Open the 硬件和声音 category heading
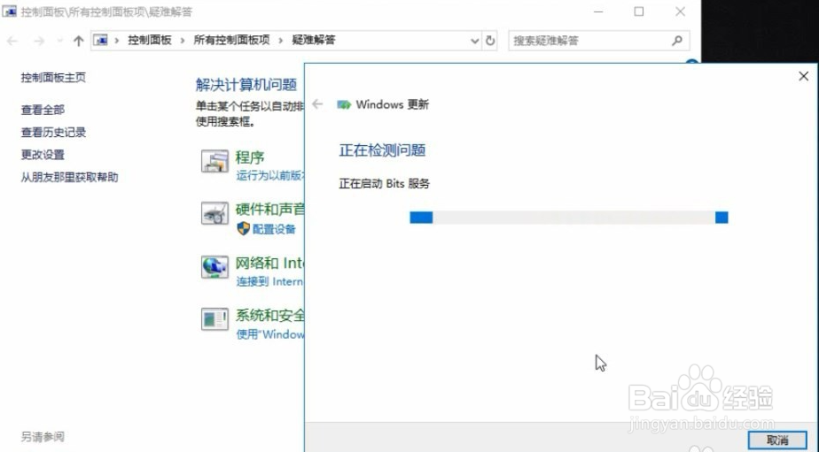Image resolution: width=819 pixels, height=452 pixels. click(269, 210)
